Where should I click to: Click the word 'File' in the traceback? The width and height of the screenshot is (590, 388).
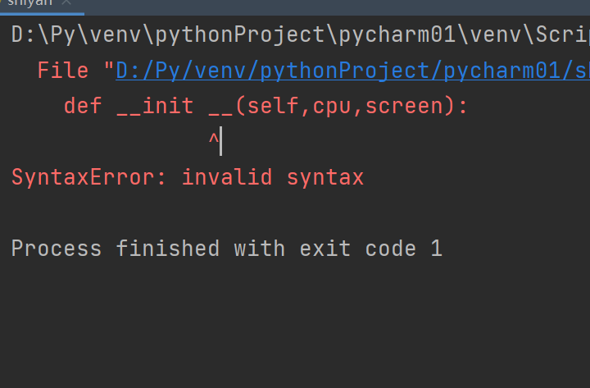click(63, 71)
